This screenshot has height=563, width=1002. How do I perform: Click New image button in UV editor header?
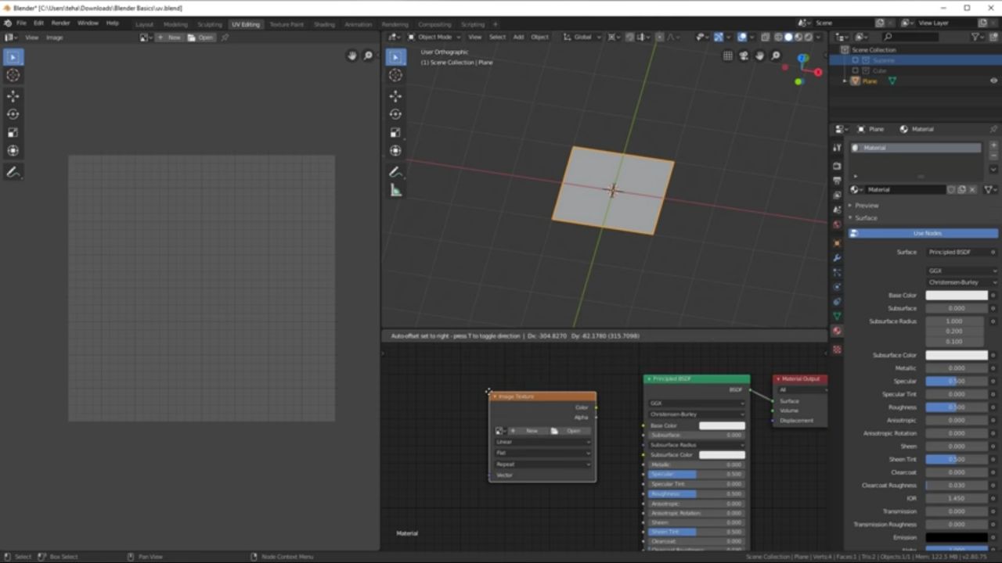pos(170,37)
